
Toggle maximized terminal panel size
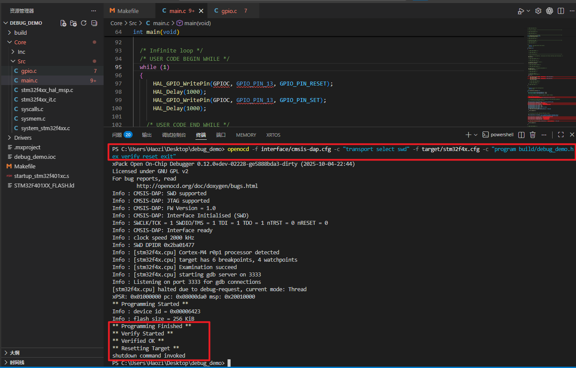point(561,135)
